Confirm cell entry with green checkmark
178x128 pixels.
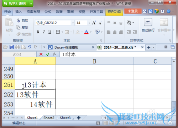pyautogui.click(x=48, y=54)
